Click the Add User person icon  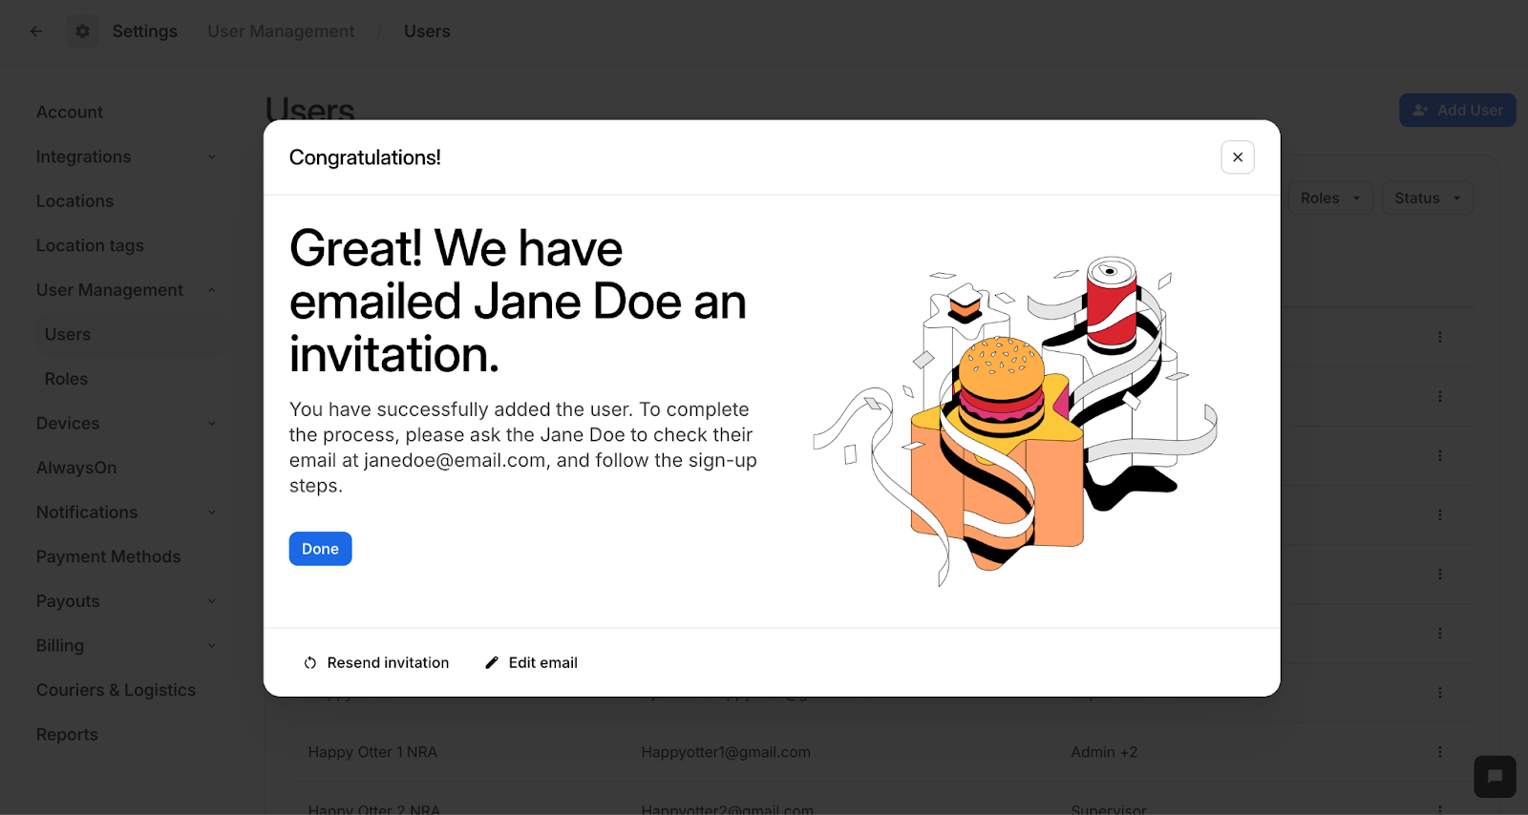tap(1421, 111)
